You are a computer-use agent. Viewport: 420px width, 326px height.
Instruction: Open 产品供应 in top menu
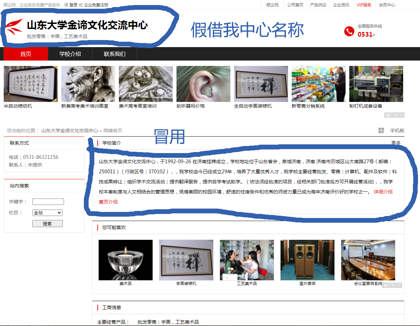click(x=318, y=5)
